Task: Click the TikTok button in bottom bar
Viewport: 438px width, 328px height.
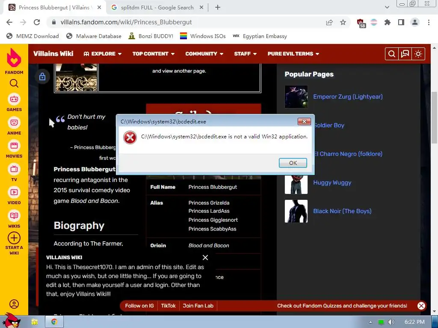Action: pyautogui.click(x=169, y=306)
